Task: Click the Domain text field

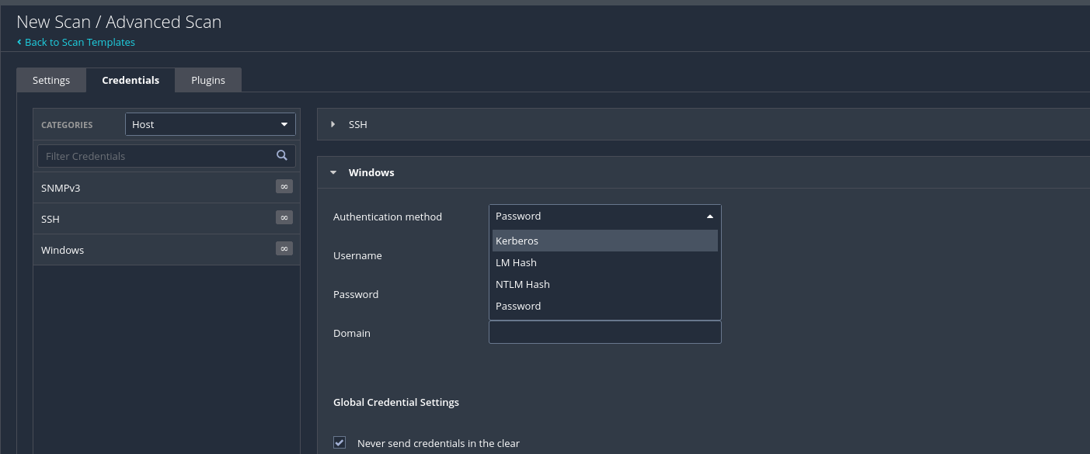Action: click(x=604, y=333)
